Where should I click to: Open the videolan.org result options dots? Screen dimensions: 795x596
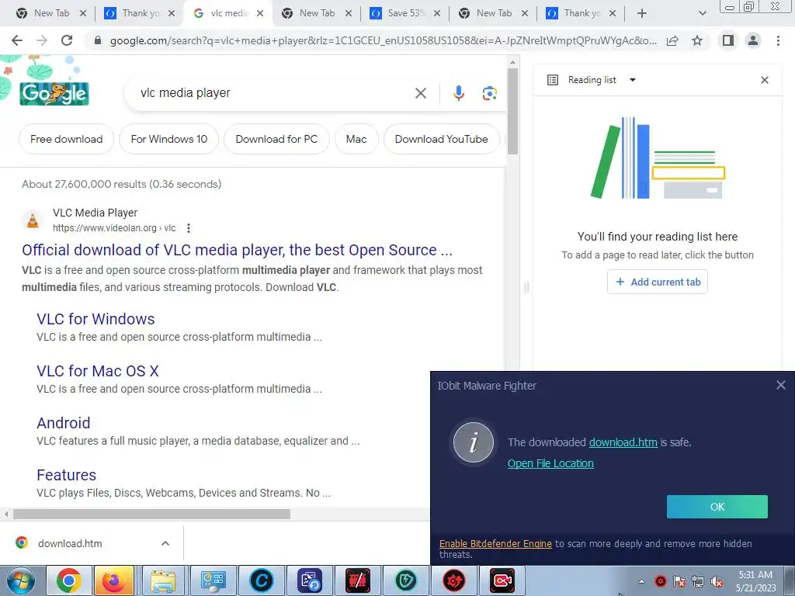[189, 228]
